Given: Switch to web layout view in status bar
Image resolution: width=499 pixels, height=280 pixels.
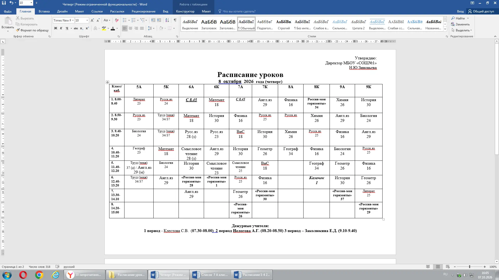Looking at the screenshot, I should point(448,267).
